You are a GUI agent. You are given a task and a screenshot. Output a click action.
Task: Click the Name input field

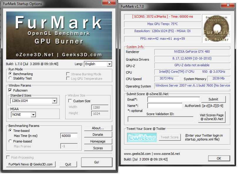(x=165, y=106)
